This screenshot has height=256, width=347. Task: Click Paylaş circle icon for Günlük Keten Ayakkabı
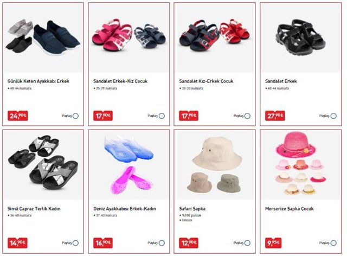click(76, 116)
